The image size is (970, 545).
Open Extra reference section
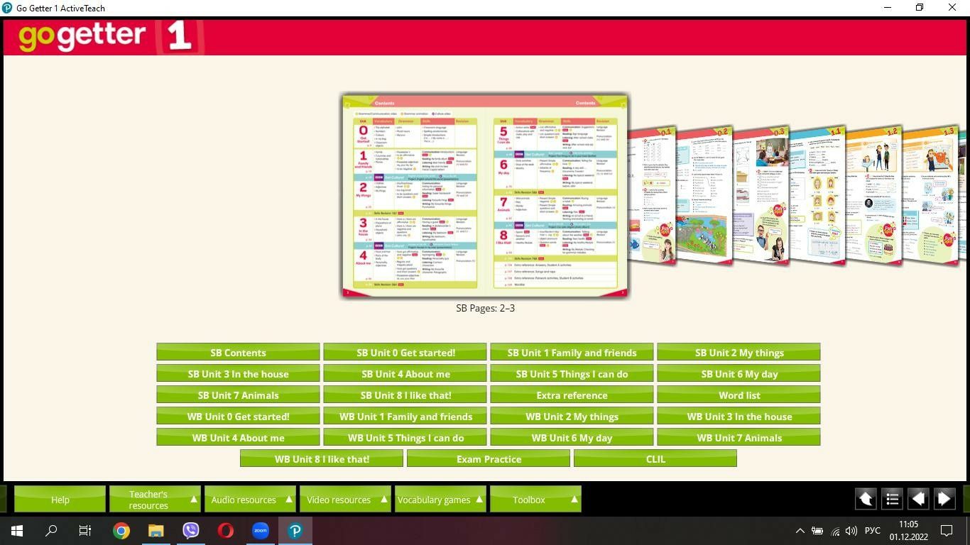coord(572,395)
